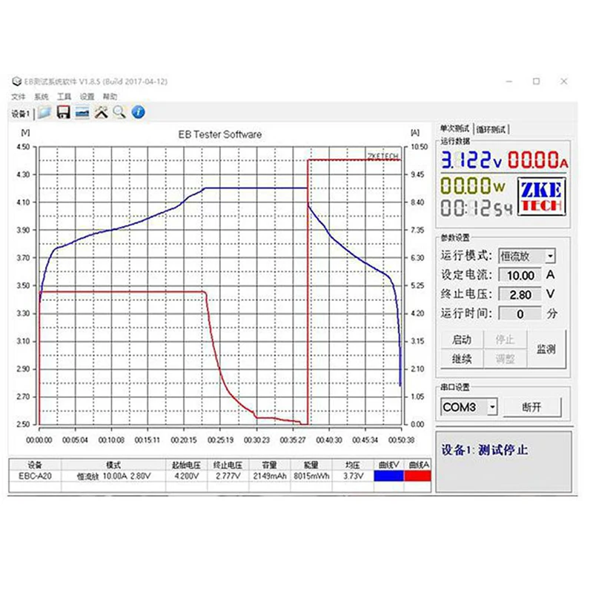Click the 断开 disconnect button
Image resolution: width=593 pixels, height=593 pixels.
coord(531,407)
